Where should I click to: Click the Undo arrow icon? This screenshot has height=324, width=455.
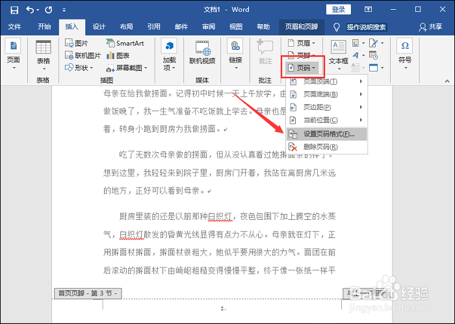point(30,10)
